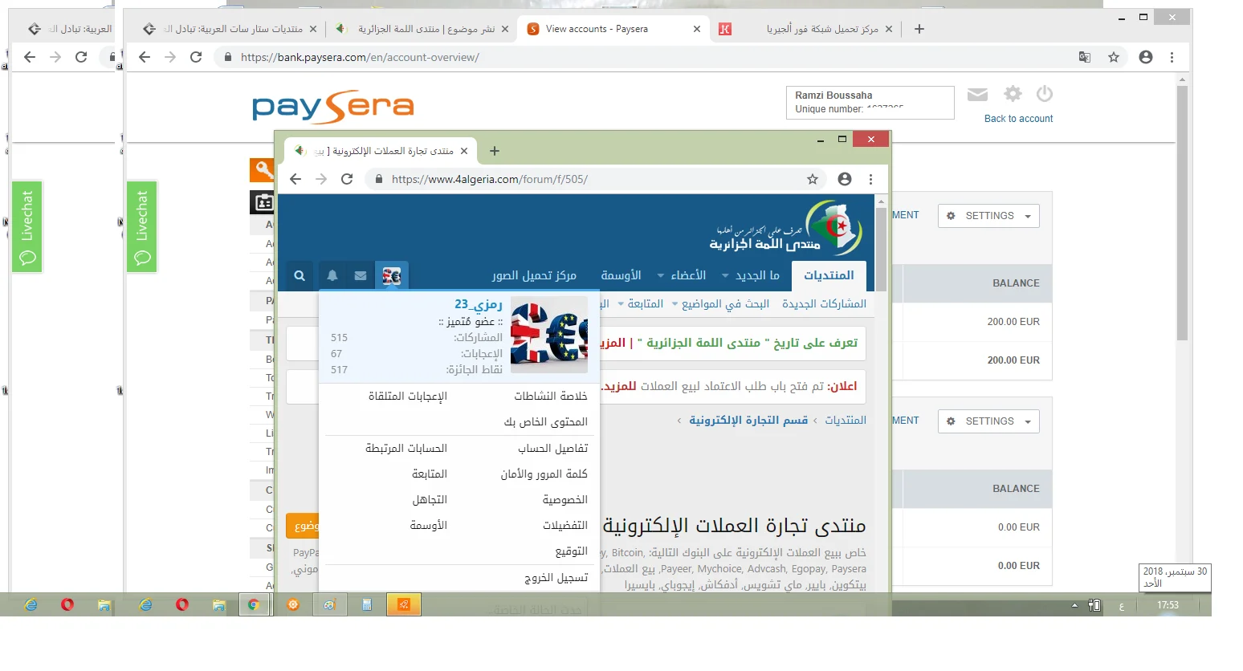Viewport: 1243px width, 671px height.
Task: Click Paysera messages envelope icon
Action: (x=977, y=95)
